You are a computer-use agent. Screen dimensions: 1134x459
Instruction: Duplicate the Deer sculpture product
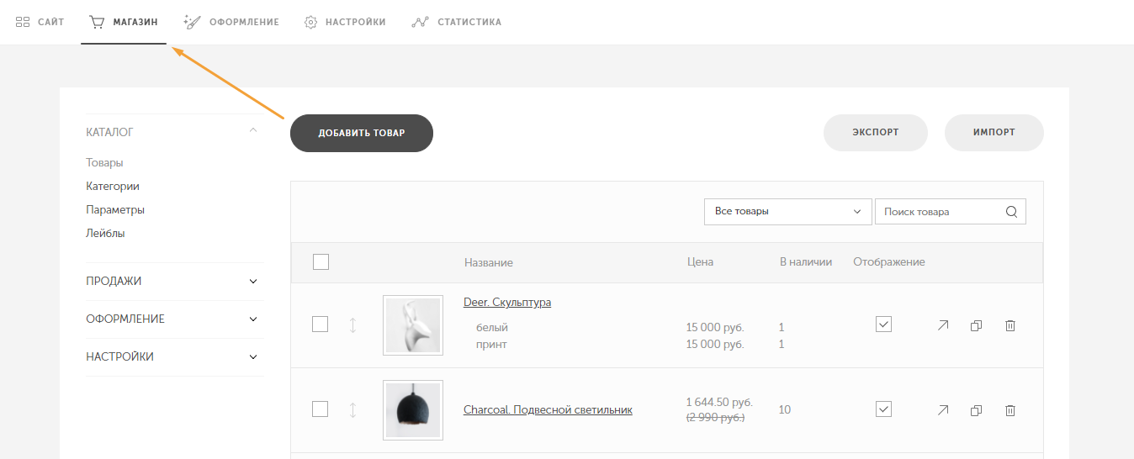[976, 325]
